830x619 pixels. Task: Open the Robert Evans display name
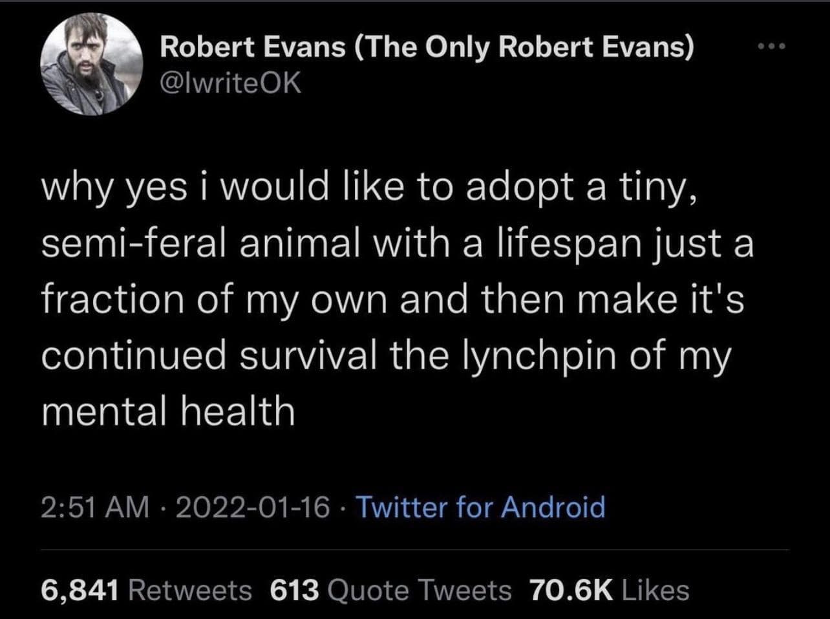click(x=253, y=47)
